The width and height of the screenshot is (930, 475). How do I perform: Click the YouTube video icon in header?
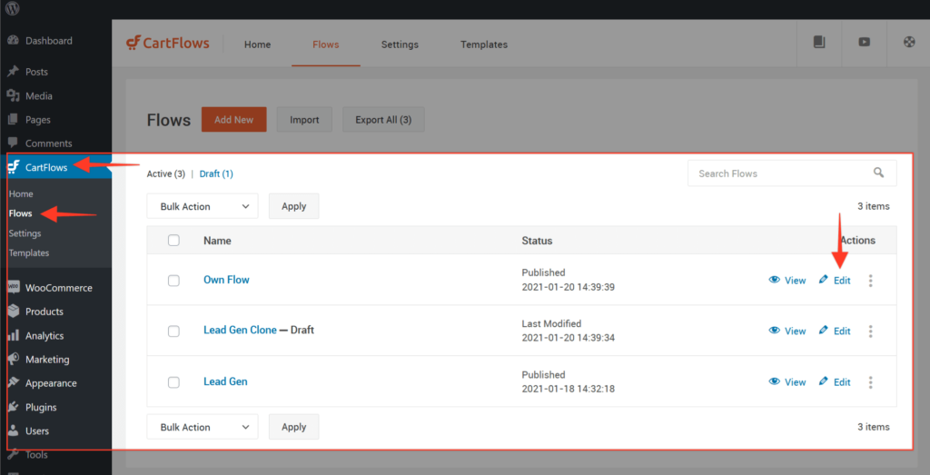point(864,42)
